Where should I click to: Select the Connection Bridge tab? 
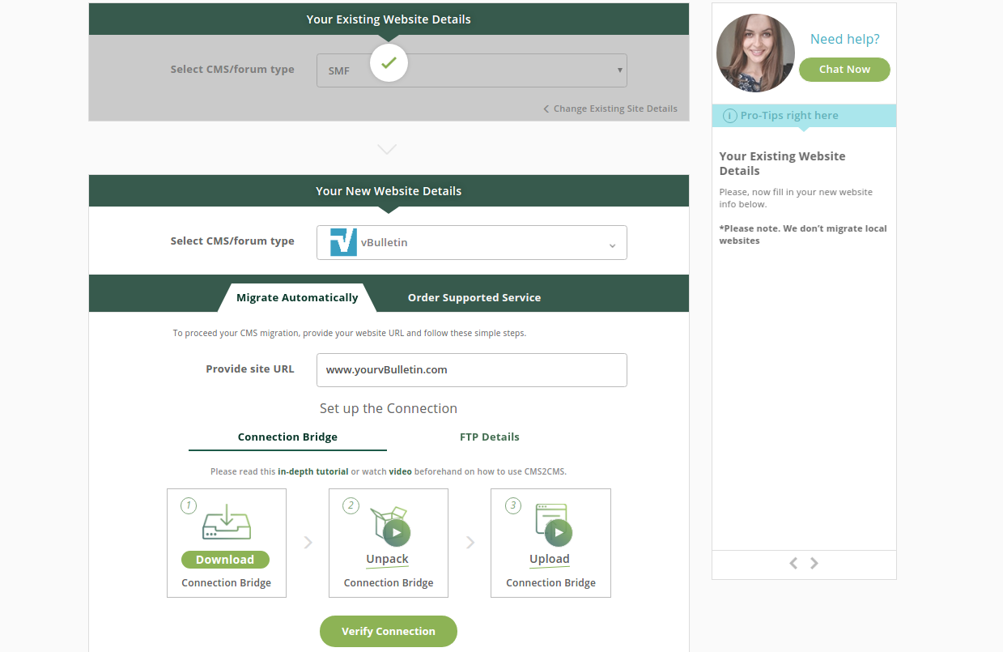pyautogui.click(x=287, y=437)
